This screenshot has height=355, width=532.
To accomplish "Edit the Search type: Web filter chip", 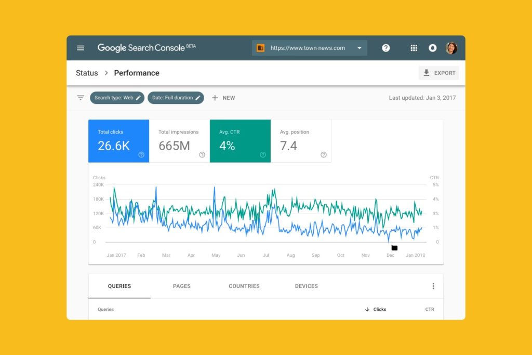I will click(x=117, y=98).
